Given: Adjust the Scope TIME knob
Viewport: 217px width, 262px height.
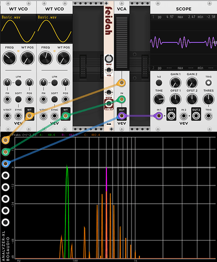Looking at the screenshot, I should point(159,99).
